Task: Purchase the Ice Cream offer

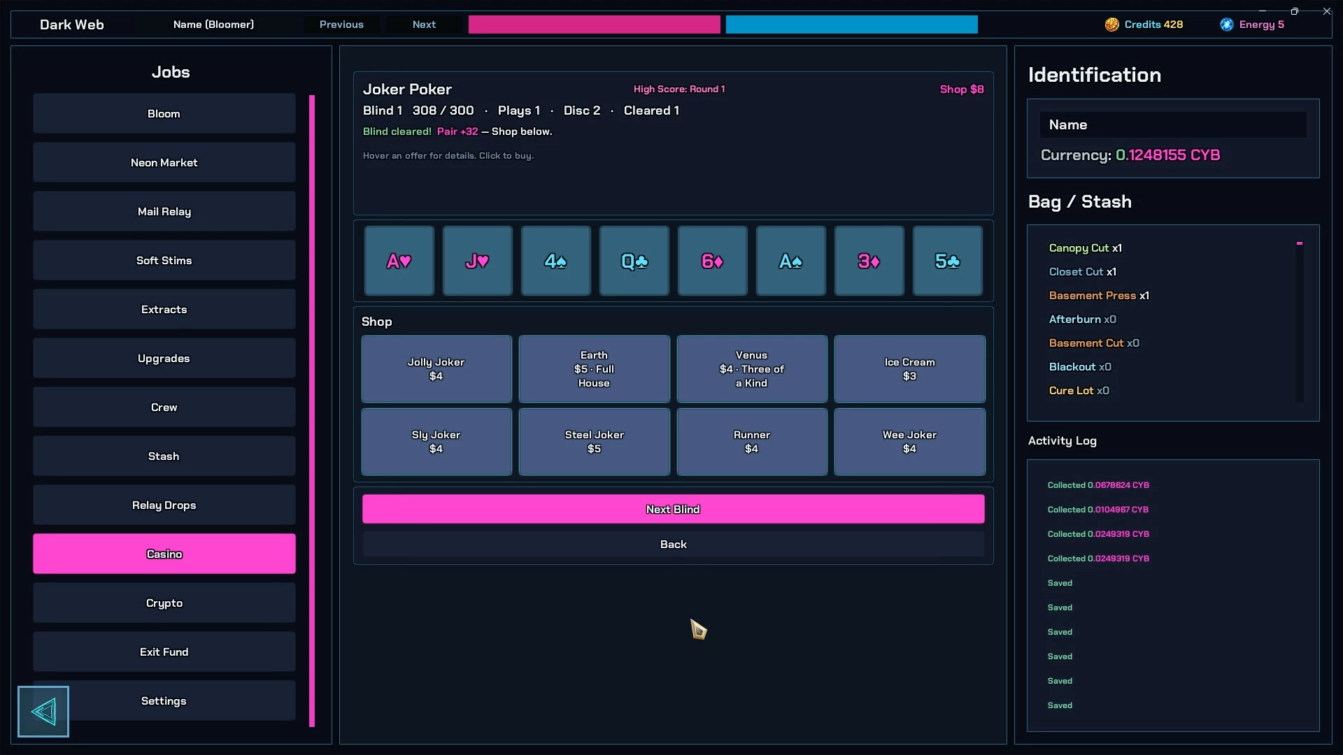Action: [x=909, y=369]
